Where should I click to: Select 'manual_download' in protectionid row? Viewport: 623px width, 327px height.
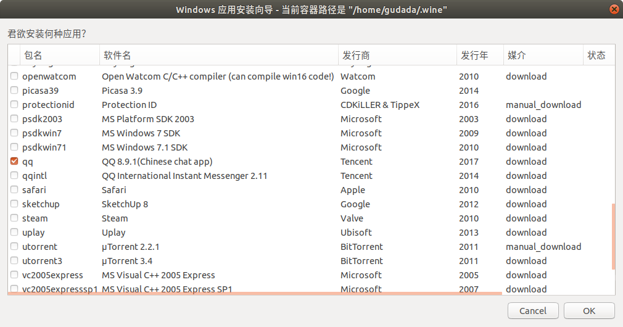point(543,105)
